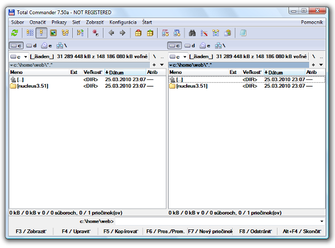
Task: Click the invert selection toolbar icon
Action: click(80, 33)
